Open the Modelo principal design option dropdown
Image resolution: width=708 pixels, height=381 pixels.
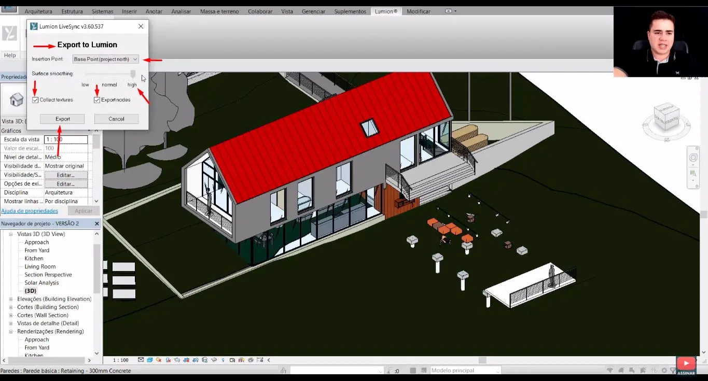click(465, 371)
